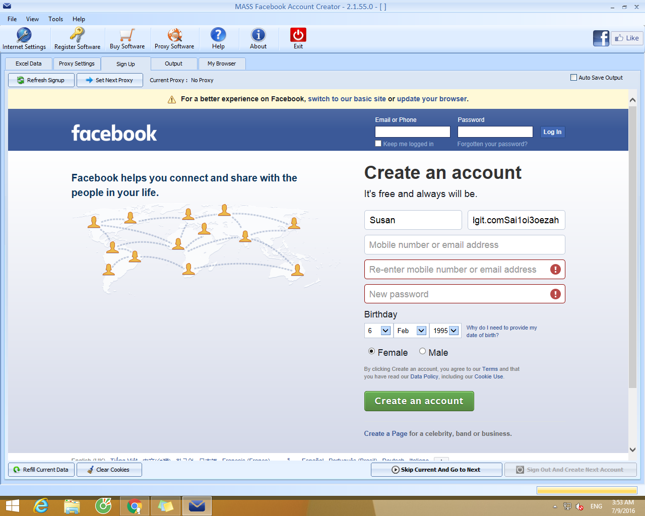Click the thumbs-up Like button
This screenshot has height=516, width=645.
[x=627, y=38]
